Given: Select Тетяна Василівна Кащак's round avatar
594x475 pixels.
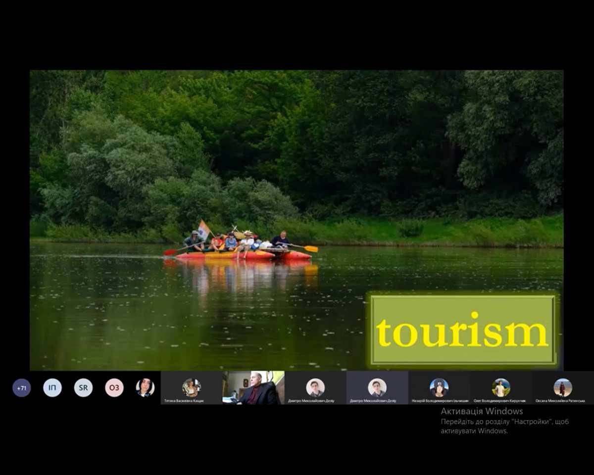Looking at the screenshot, I should click(x=191, y=387).
